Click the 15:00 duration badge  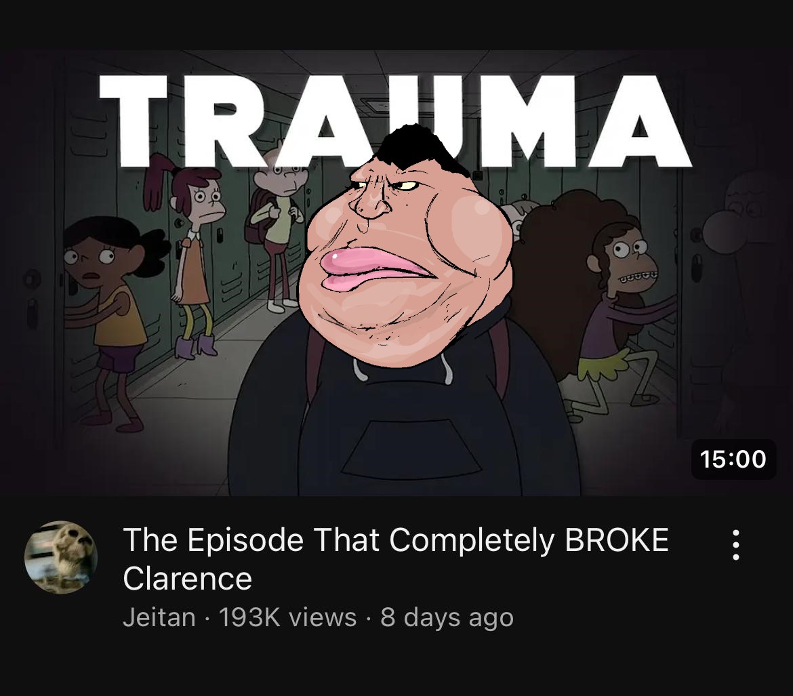[x=733, y=459]
